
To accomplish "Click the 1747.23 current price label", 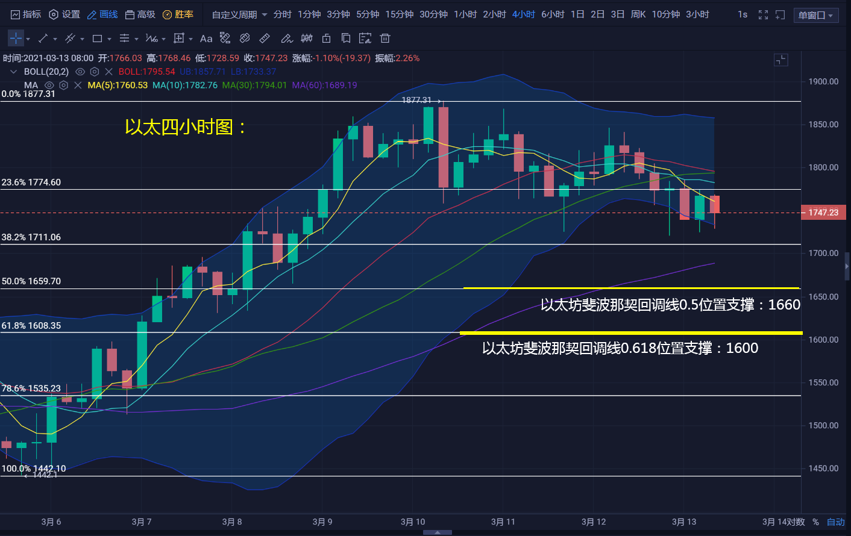I will (x=823, y=213).
